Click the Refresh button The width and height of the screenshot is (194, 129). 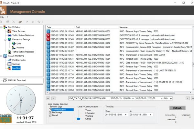[178, 108]
